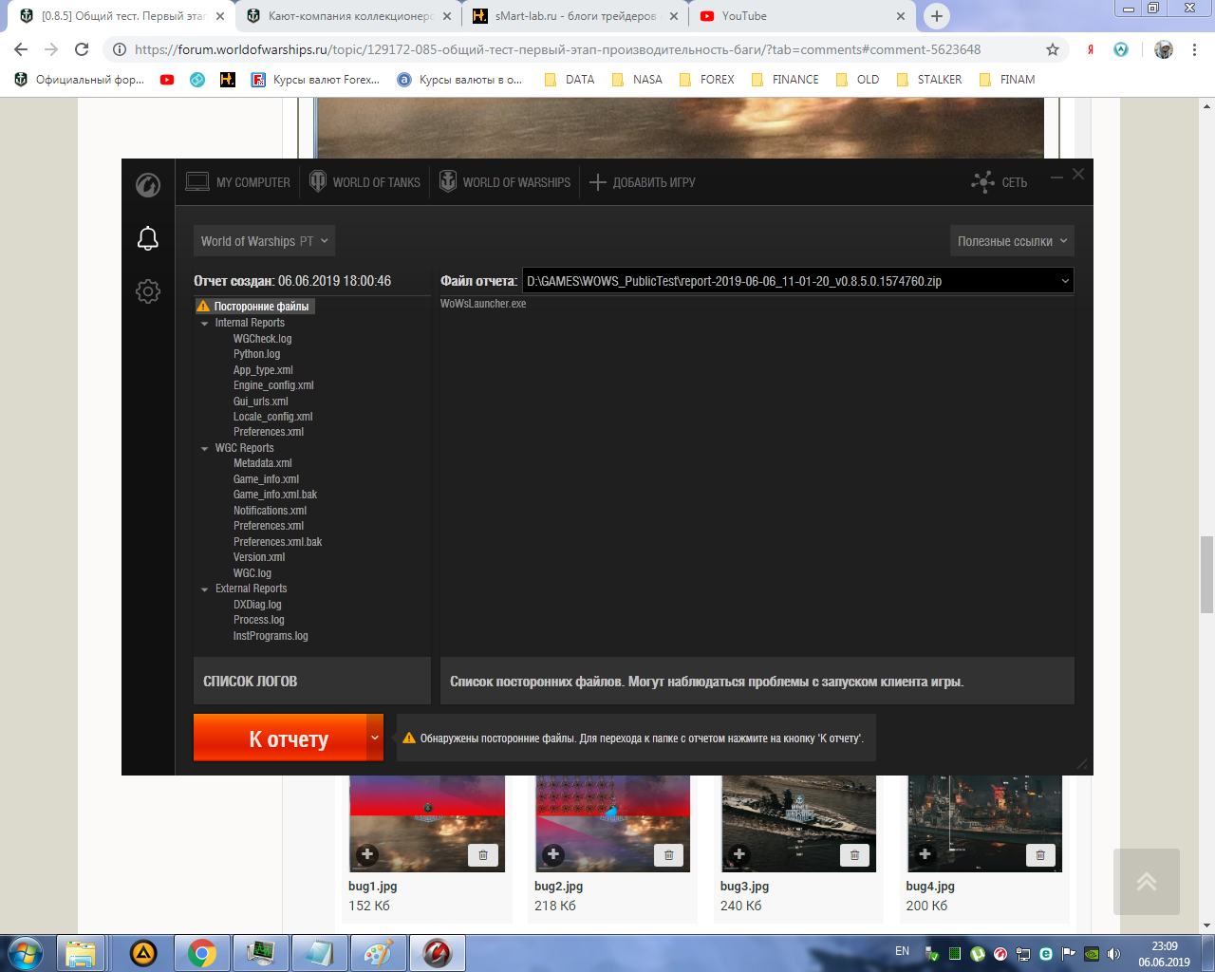Open the NASA bookmarks folder
Image resolution: width=1215 pixels, height=972 pixels.
point(638,80)
